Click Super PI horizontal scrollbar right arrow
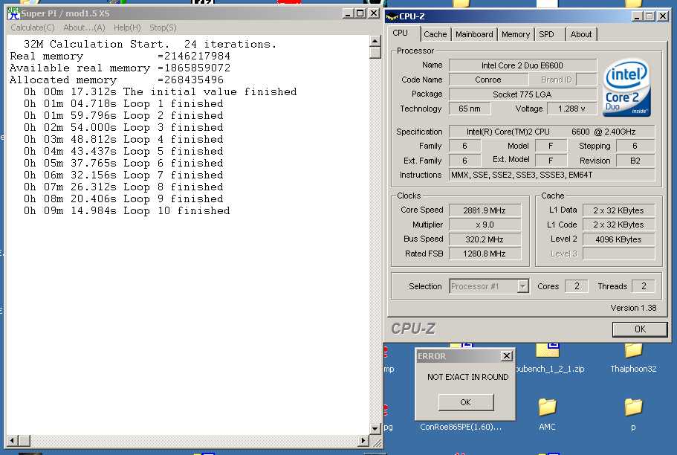677x455 pixels. pos(363,441)
